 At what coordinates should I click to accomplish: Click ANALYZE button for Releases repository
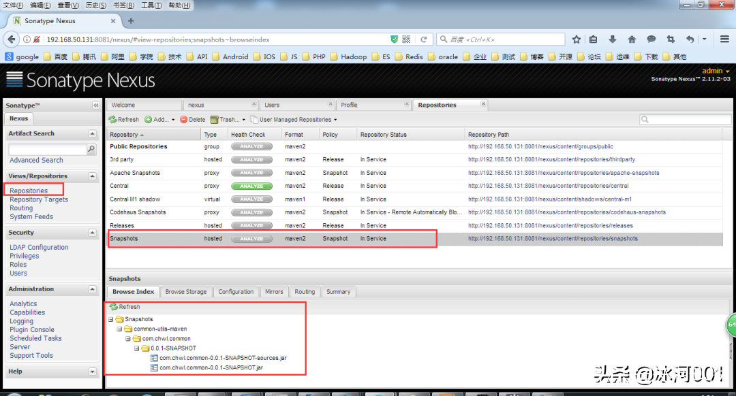pyautogui.click(x=251, y=225)
